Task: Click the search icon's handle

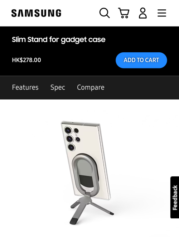Action: tap(108, 16)
